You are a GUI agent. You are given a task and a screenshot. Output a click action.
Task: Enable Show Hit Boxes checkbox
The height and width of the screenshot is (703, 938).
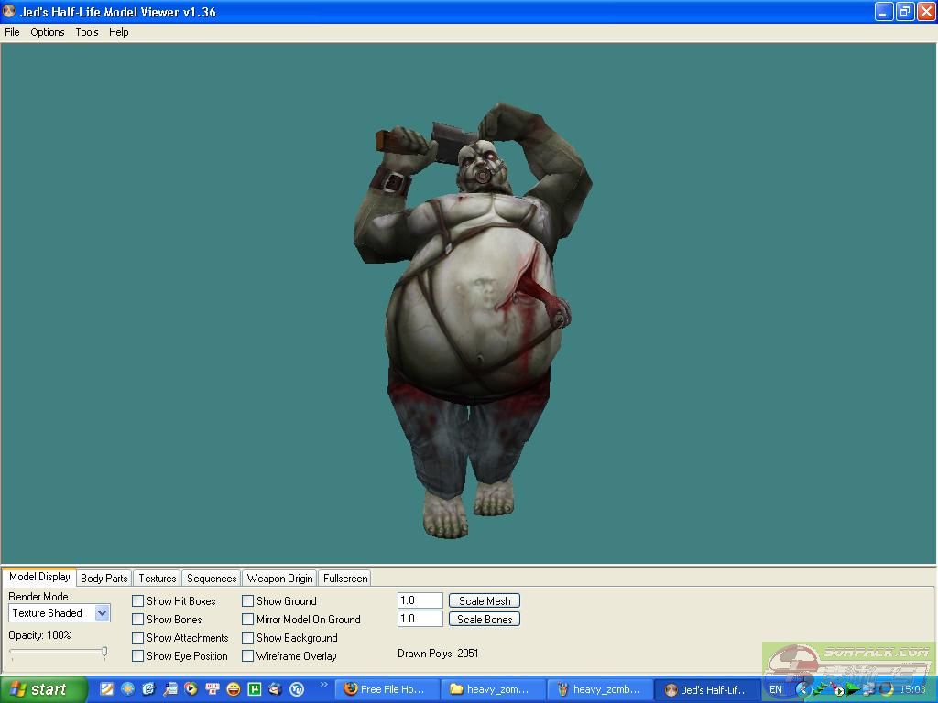138,600
